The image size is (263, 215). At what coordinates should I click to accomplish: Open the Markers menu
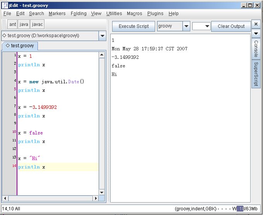57,14
